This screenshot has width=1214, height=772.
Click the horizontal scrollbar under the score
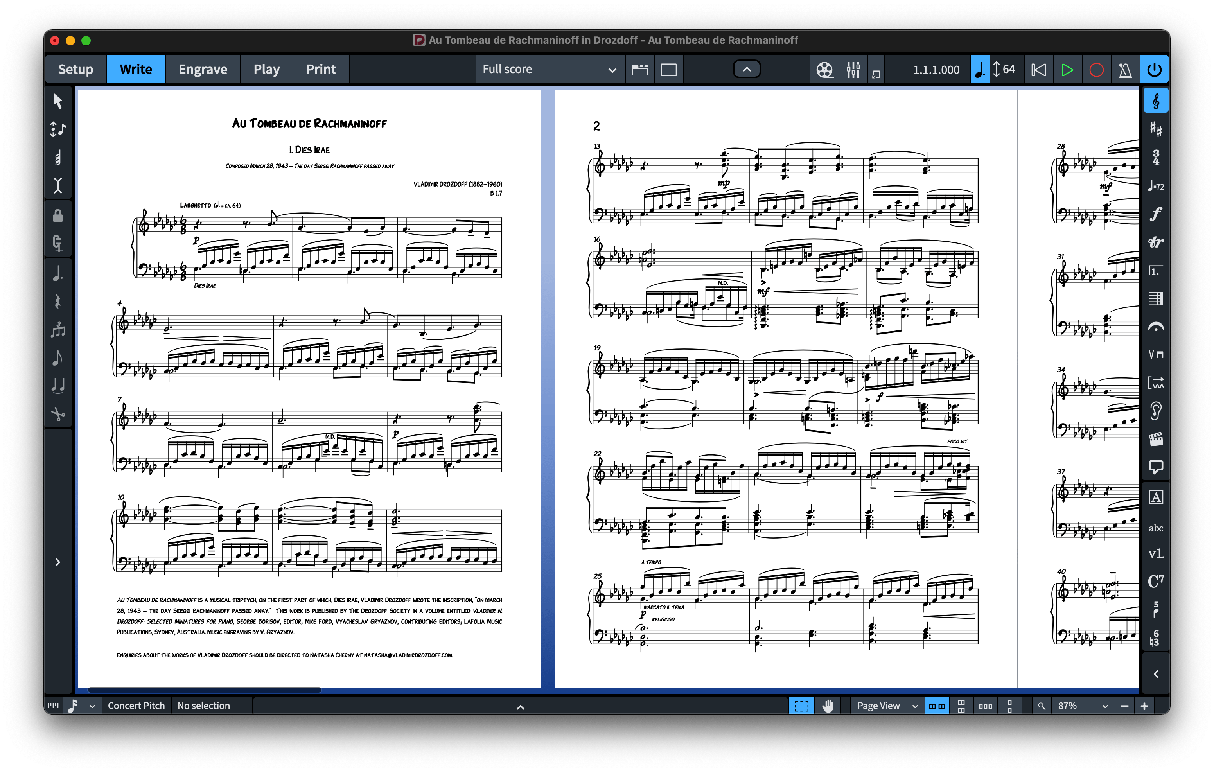[204, 690]
